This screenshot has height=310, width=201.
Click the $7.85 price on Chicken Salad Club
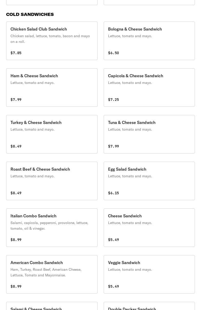16,53
